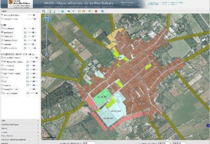Enable the Límits Municipals layer checkbox
Image resolution: width=210 pixels, height=144 pixels.
(2, 93)
